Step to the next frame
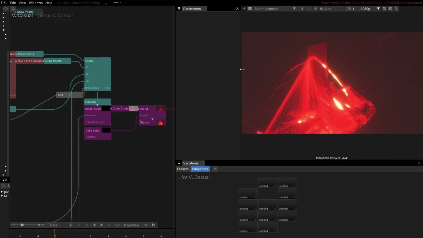This screenshot has height=238, width=423. (x=109, y=225)
